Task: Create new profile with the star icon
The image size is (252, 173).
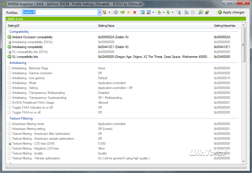Action: pos(128,12)
